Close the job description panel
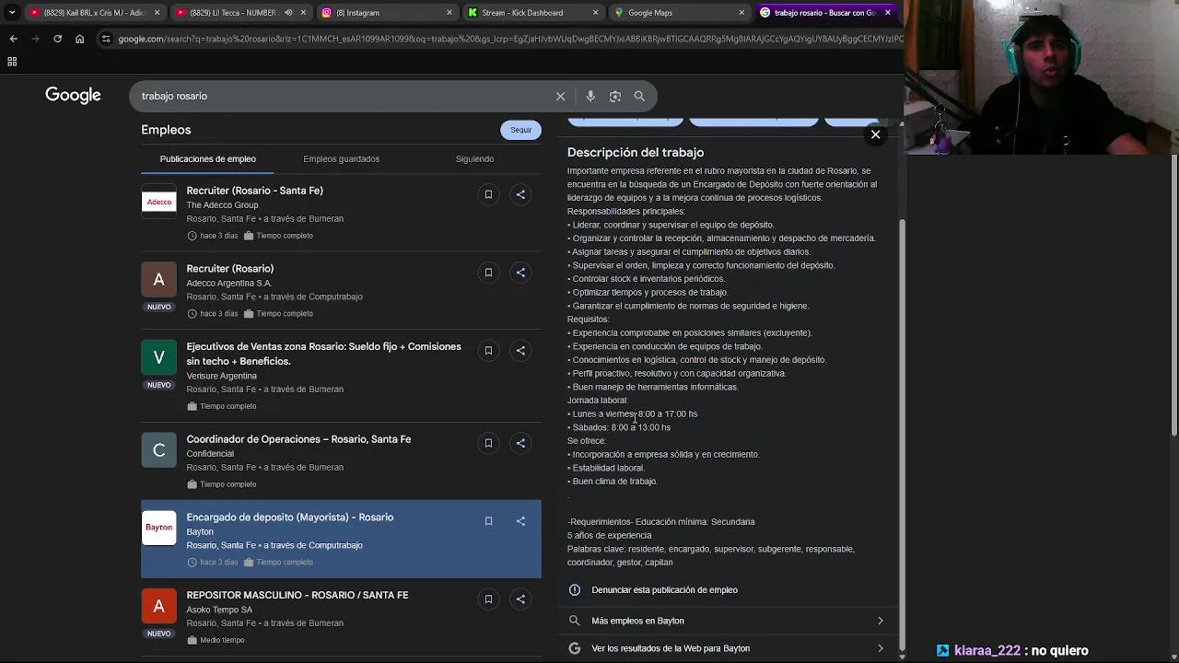Viewport: 1179px width, 663px height. [875, 134]
